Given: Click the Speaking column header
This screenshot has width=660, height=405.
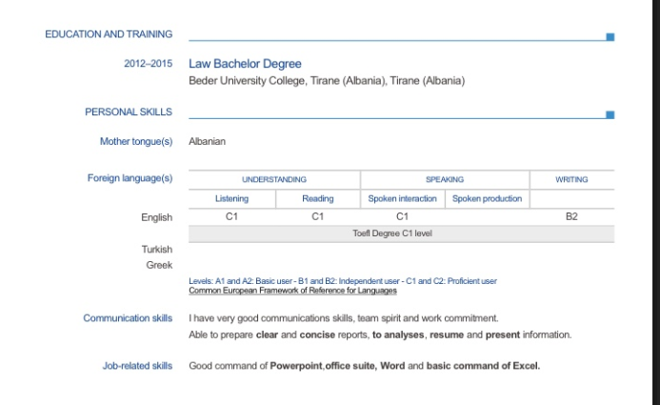Looking at the screenshot, I should (444, 179).
